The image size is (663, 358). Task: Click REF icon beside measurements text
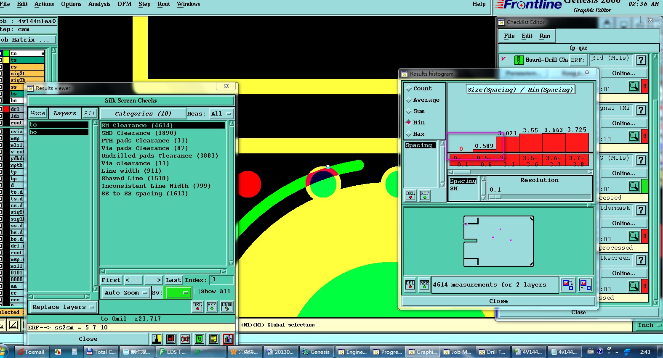coord(424,285)
